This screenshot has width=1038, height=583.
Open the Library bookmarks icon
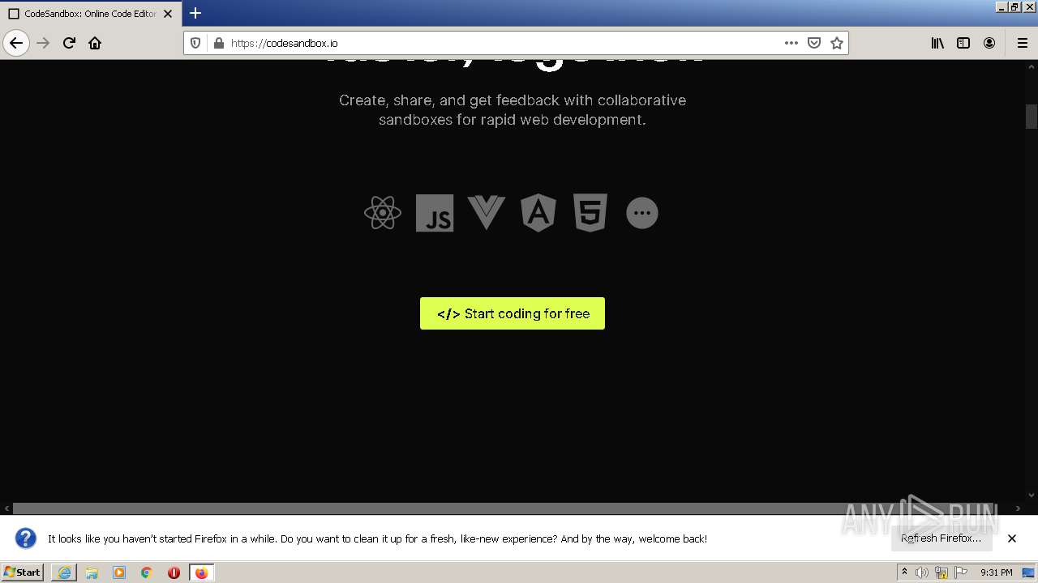937,43
